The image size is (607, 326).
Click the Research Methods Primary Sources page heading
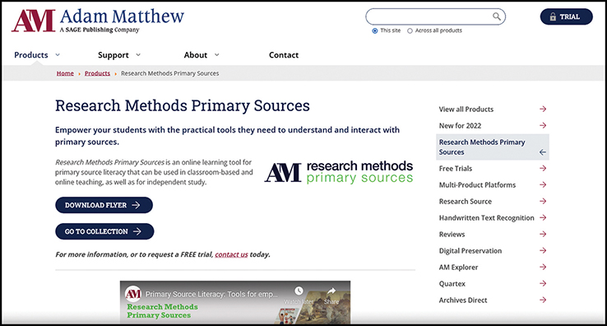pos(183,106)
